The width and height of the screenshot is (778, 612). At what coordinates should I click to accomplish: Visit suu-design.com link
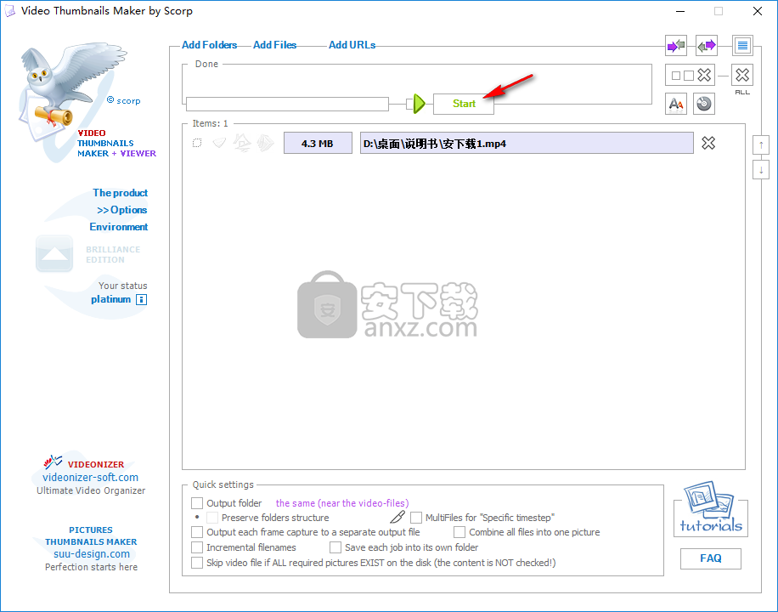click(91, 554)
